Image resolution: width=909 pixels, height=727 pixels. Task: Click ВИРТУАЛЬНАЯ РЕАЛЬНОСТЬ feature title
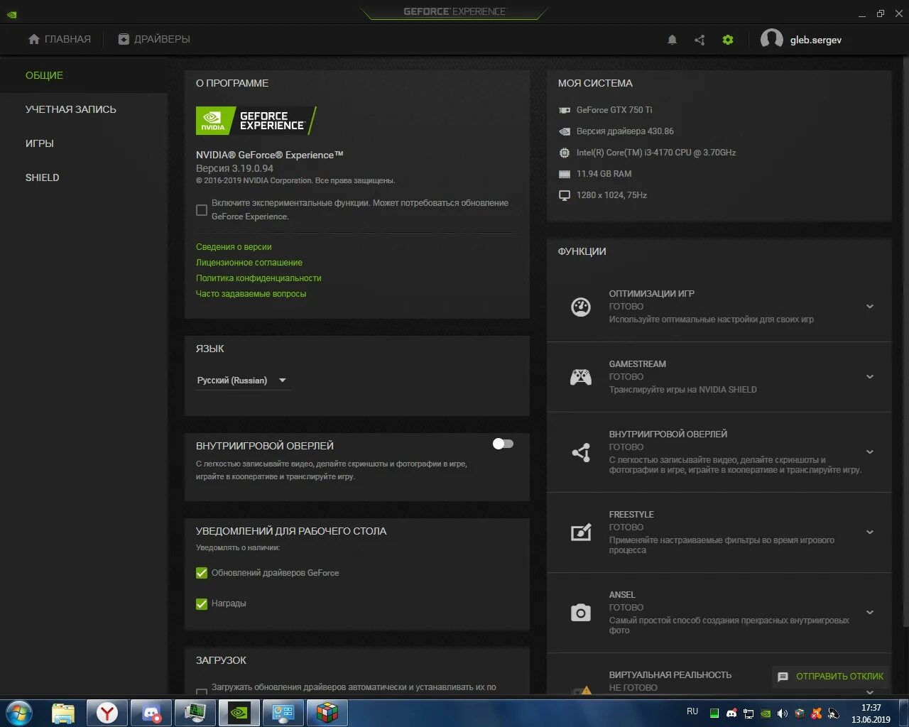pyautogui.click(x=670, y=675)
